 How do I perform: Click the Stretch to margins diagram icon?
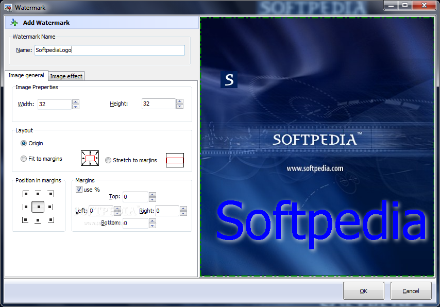pos(175,160)
